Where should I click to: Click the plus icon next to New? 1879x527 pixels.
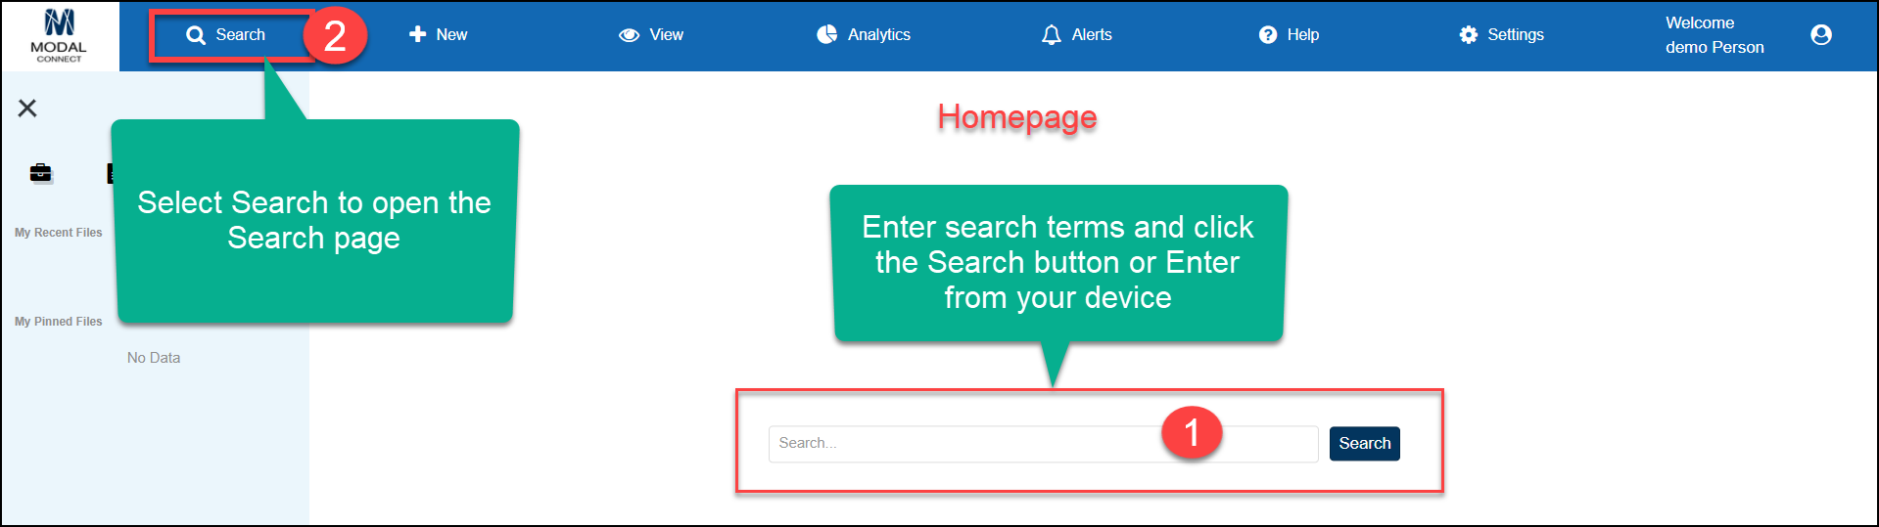tap(417, 34)
